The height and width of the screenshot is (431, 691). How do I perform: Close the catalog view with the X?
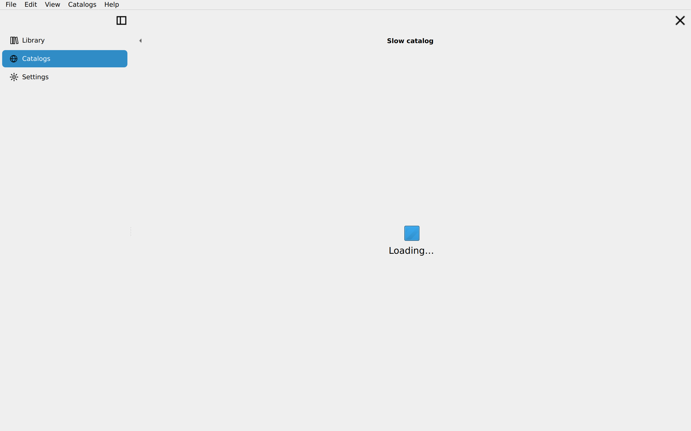click(x=680, y=20)
